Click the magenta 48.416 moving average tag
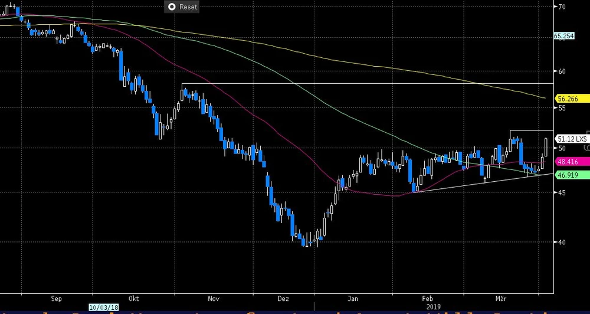 [566, 161]
